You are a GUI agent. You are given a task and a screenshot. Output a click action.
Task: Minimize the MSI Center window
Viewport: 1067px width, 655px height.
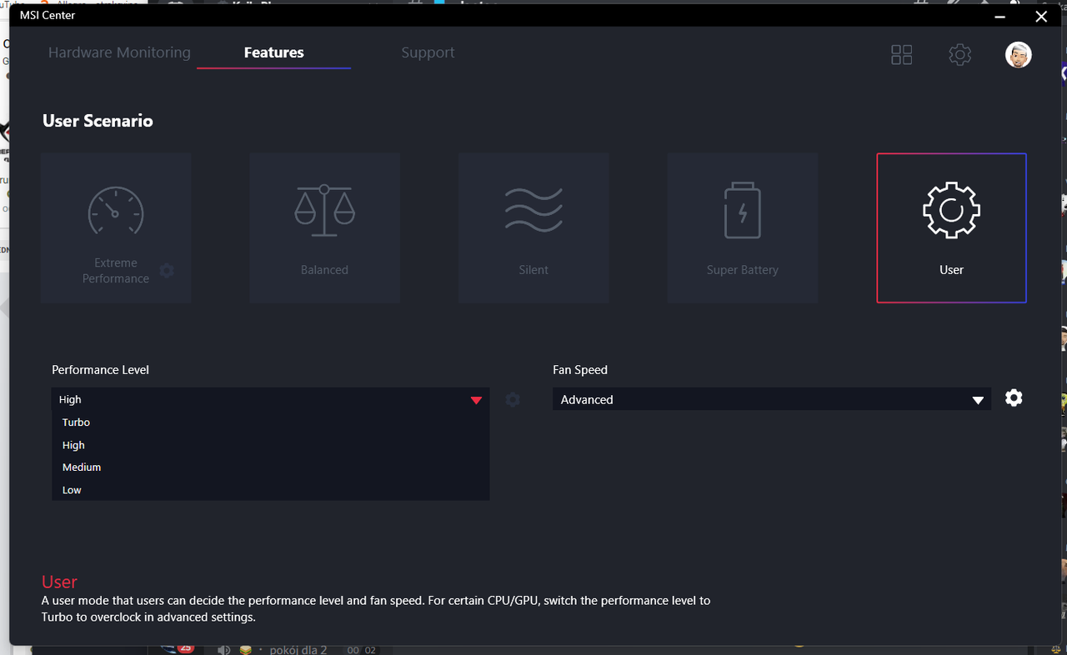1000,16
